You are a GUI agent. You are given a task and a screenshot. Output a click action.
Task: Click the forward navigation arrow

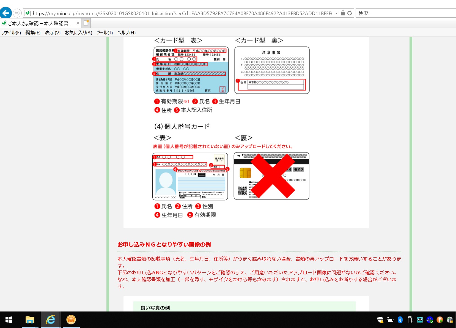pyautogui.click(x=17, y=13)
